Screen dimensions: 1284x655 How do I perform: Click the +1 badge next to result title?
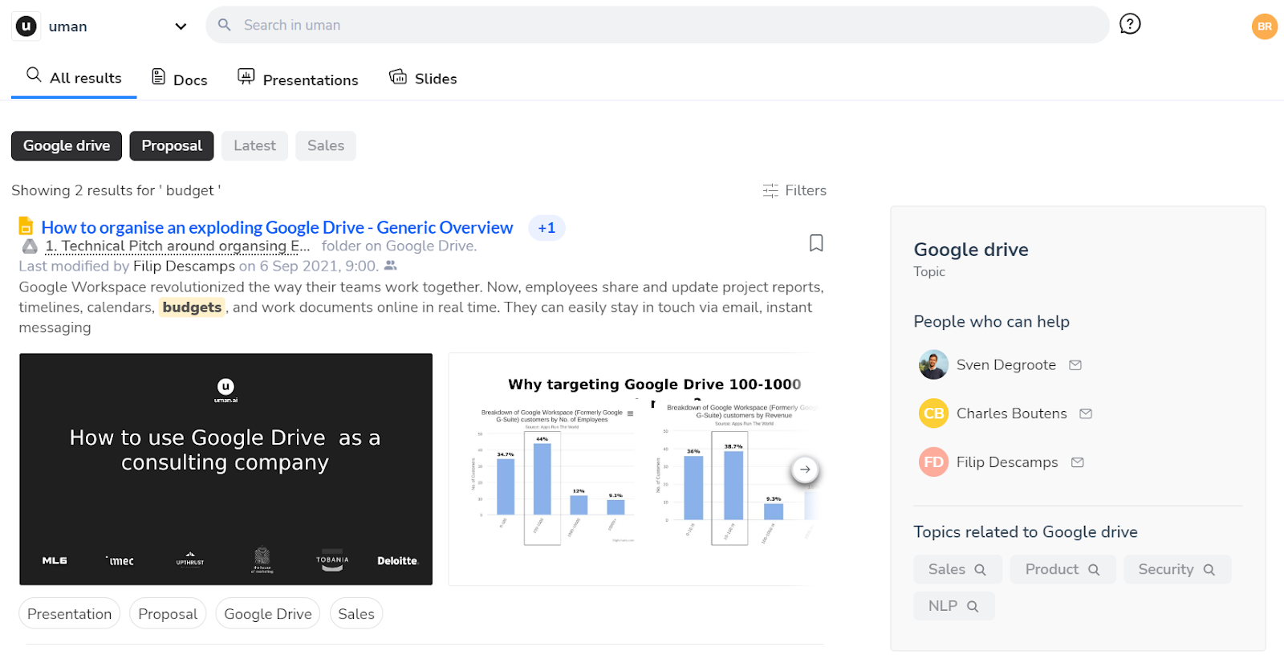click(x=547, y=228)
